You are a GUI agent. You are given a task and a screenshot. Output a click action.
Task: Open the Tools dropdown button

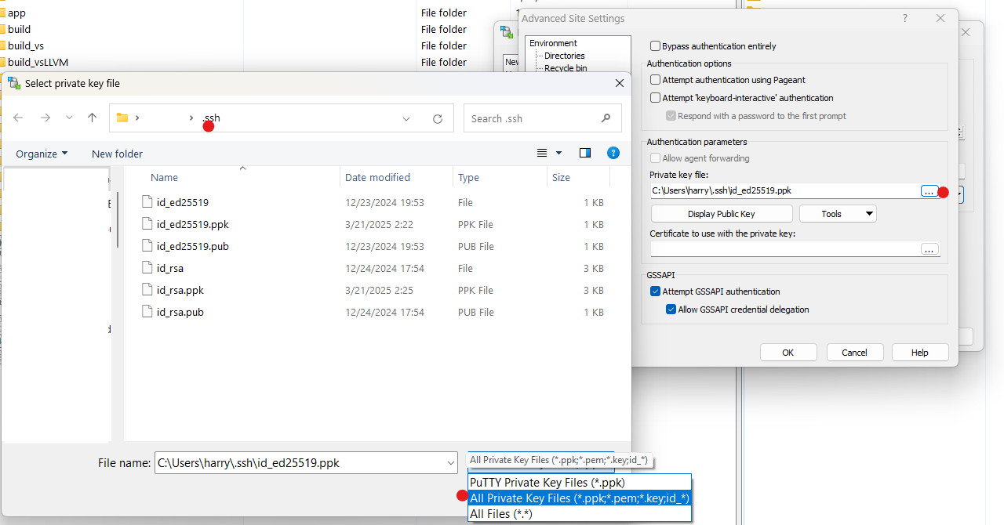(838, 214)
